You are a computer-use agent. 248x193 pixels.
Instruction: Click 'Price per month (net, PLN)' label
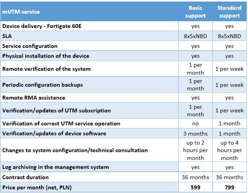(37, 187)
